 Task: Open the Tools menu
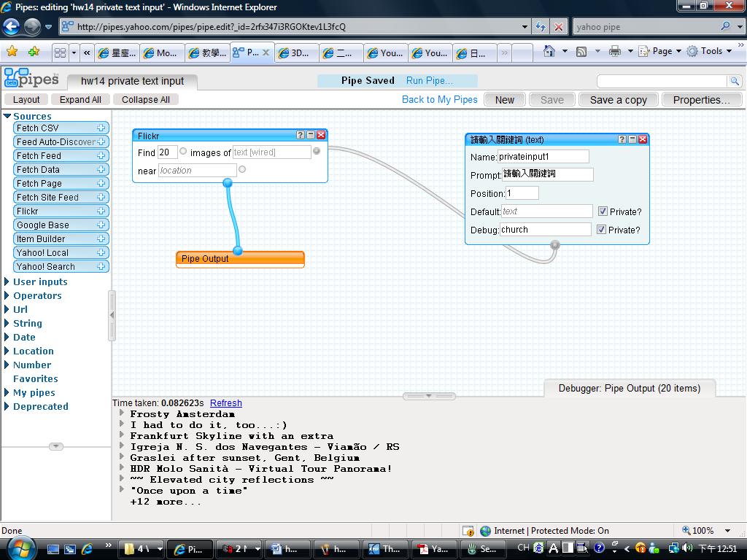point(709,51)
